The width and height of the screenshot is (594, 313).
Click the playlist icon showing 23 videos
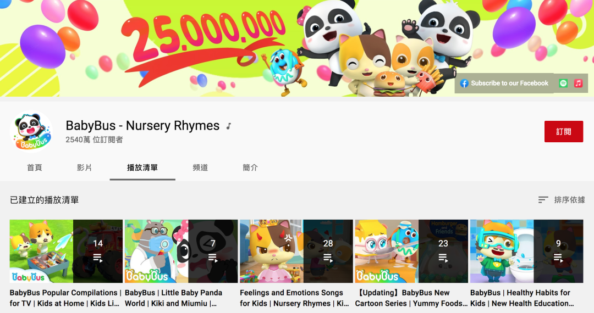[443, 257]
